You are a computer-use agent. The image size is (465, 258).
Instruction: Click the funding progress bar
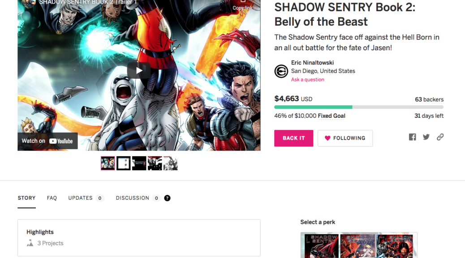(358, 107)
